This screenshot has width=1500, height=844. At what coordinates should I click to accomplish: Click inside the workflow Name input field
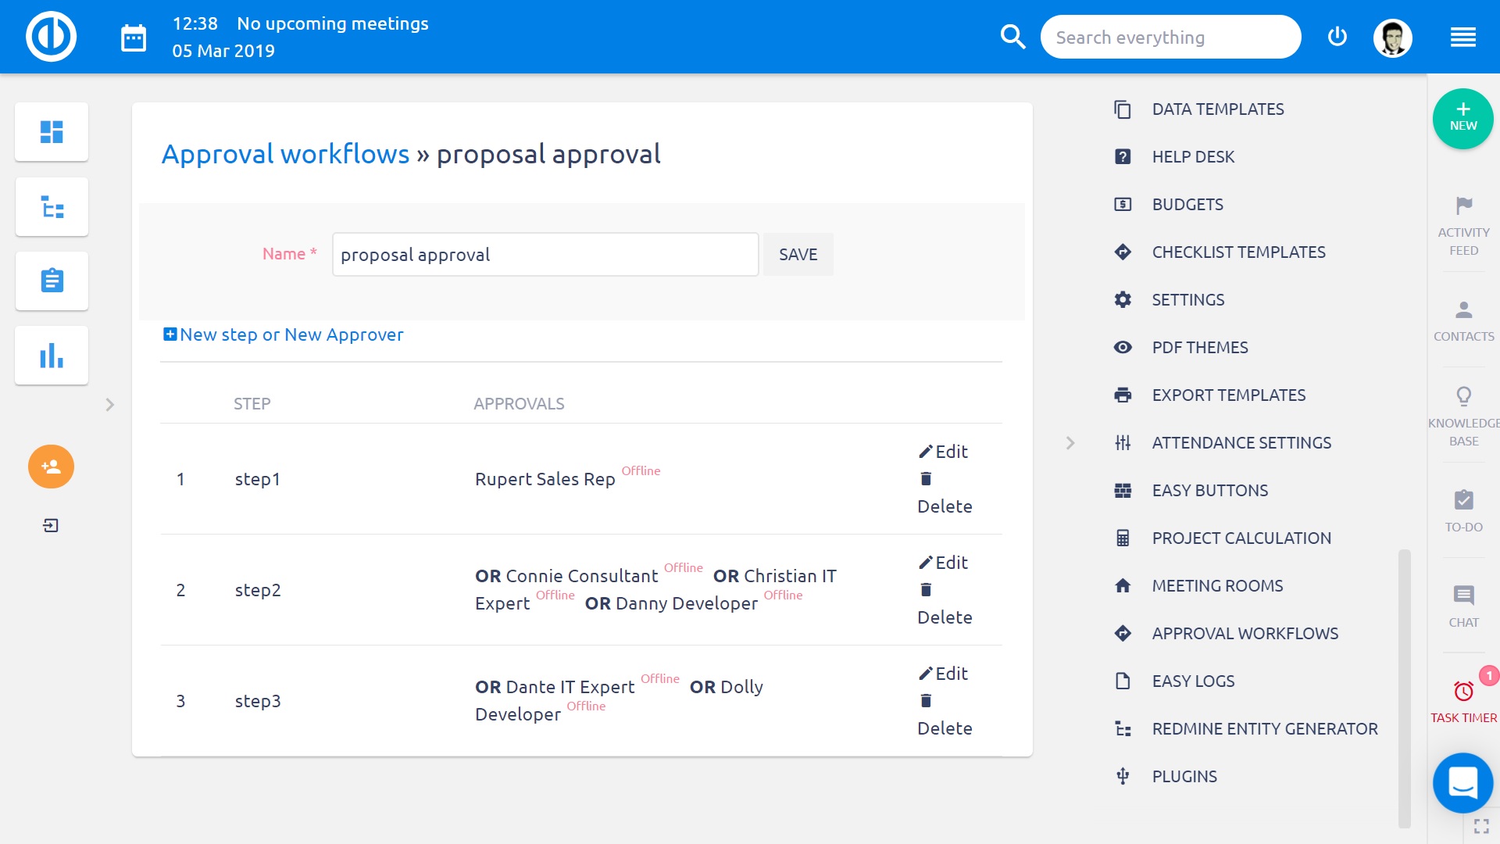point(545,254)
